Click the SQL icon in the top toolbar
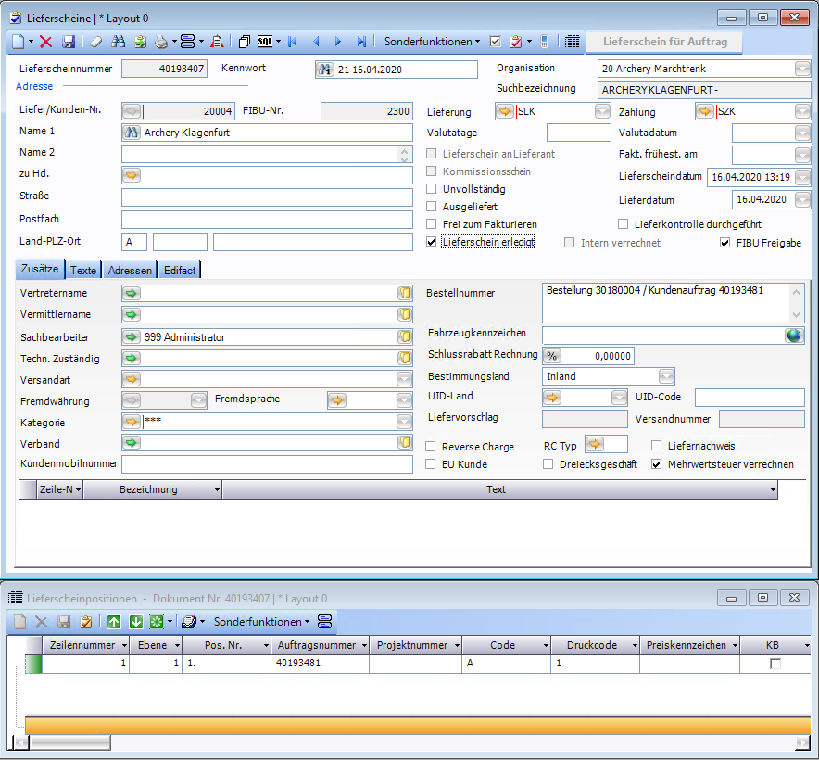Image resolution: width=819 pixels, height=760 pixels. (266, 42)
